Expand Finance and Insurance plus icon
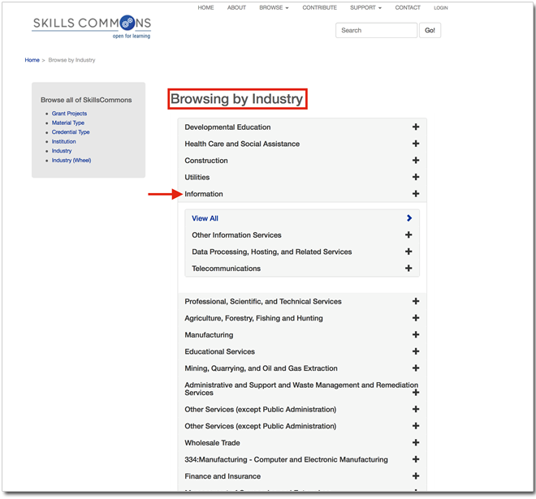The height and width of the screenshot is (499, 536). click(416, 476)
